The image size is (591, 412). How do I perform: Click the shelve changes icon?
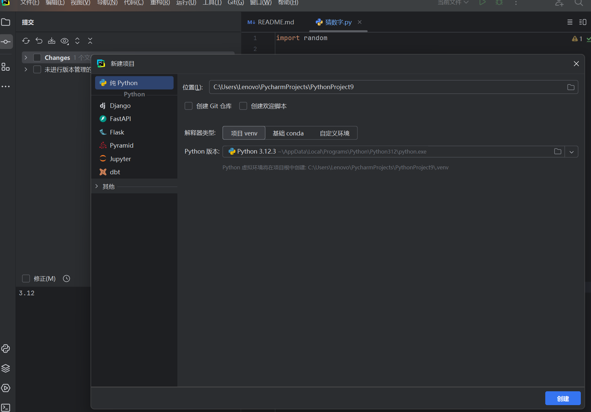coord(52,41)
